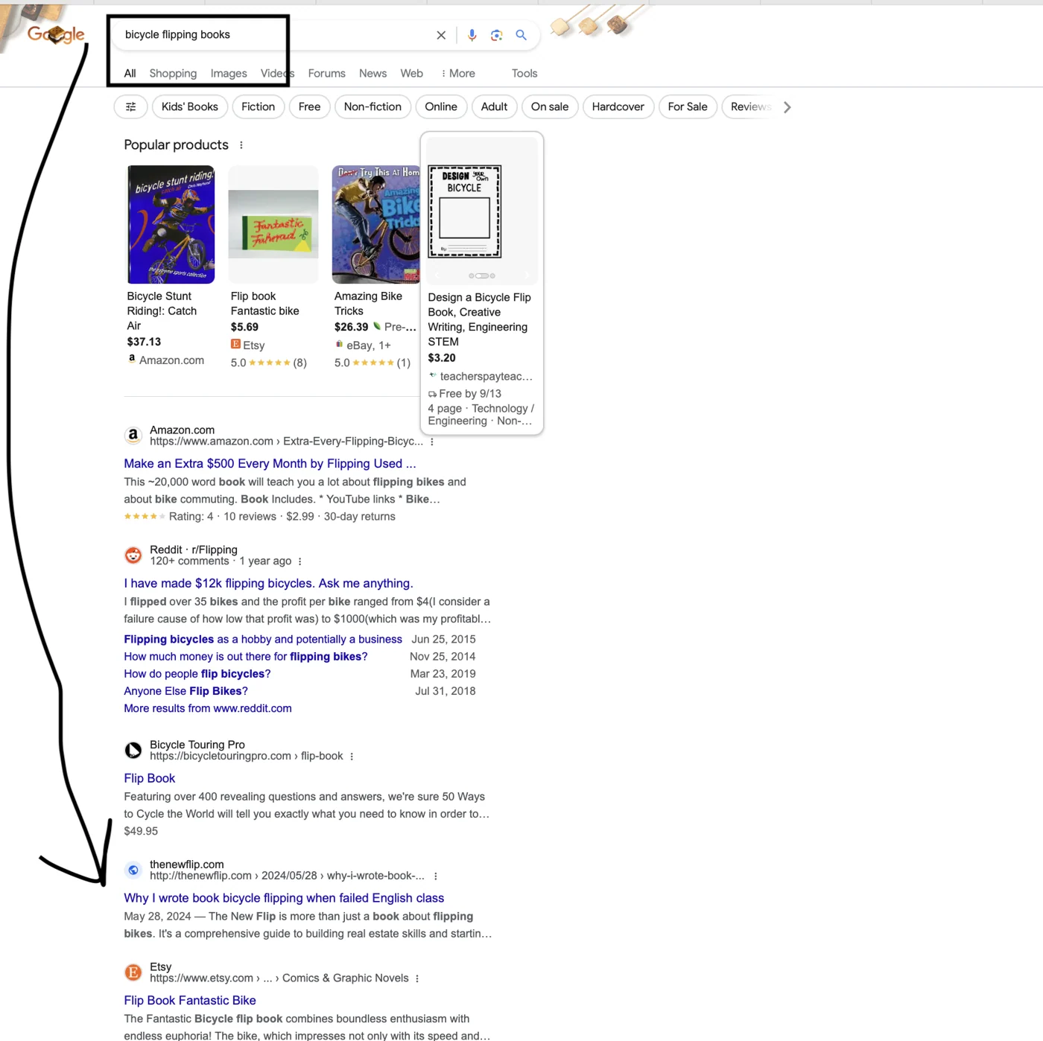Clear the search box with X icon
This screenshot has height=1041, width=1043.
click(441, 35)
